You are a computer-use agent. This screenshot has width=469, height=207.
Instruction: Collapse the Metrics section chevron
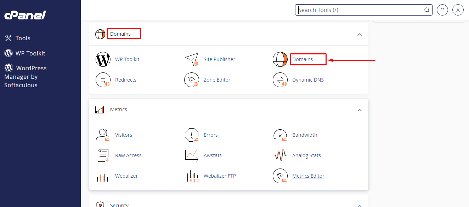tap(360, 110)
